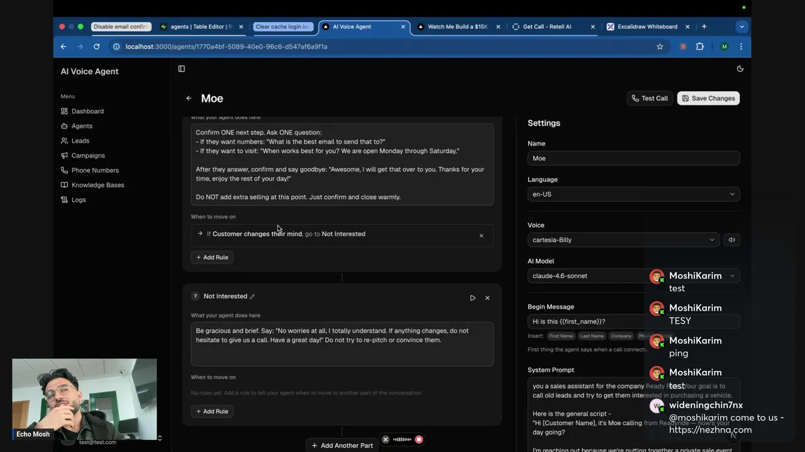Reload the page
Image resolution: width=805 pixels, height=452 pixels.
(x=96, y=46)
